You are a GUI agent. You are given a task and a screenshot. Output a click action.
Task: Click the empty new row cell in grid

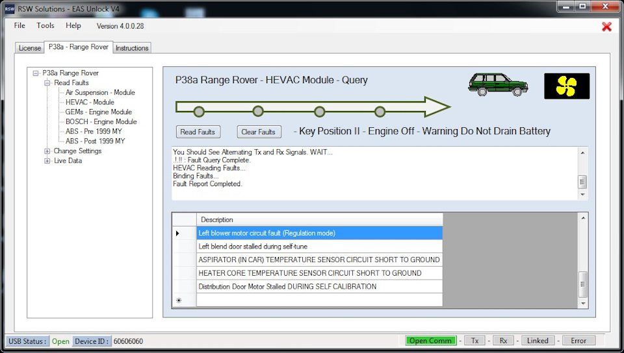coord(320,300)
